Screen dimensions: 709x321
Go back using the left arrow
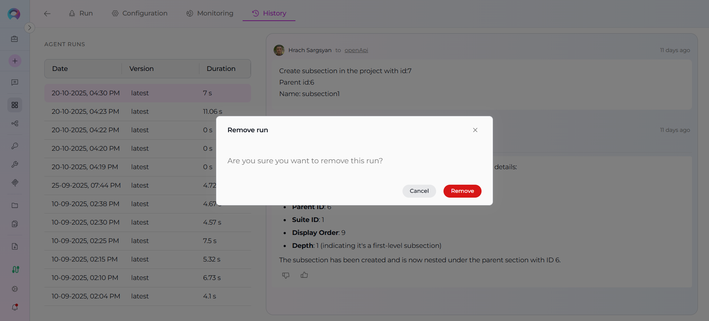[47, 14]
